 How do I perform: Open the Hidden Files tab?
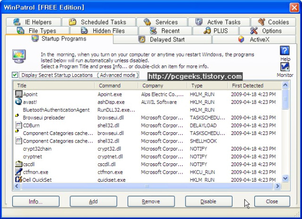point(104,31)
